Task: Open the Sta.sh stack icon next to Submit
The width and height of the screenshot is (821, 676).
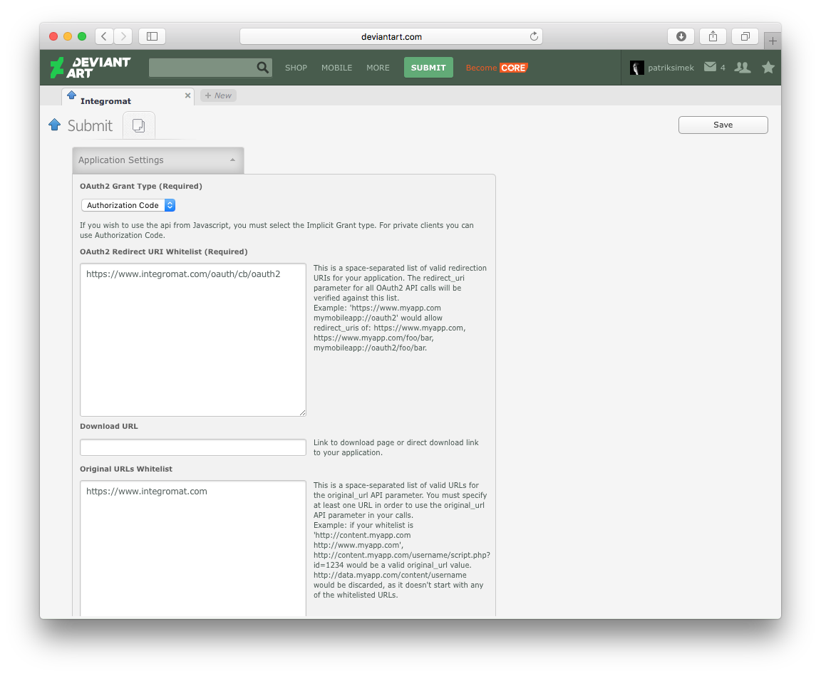Action: [139, 125]
